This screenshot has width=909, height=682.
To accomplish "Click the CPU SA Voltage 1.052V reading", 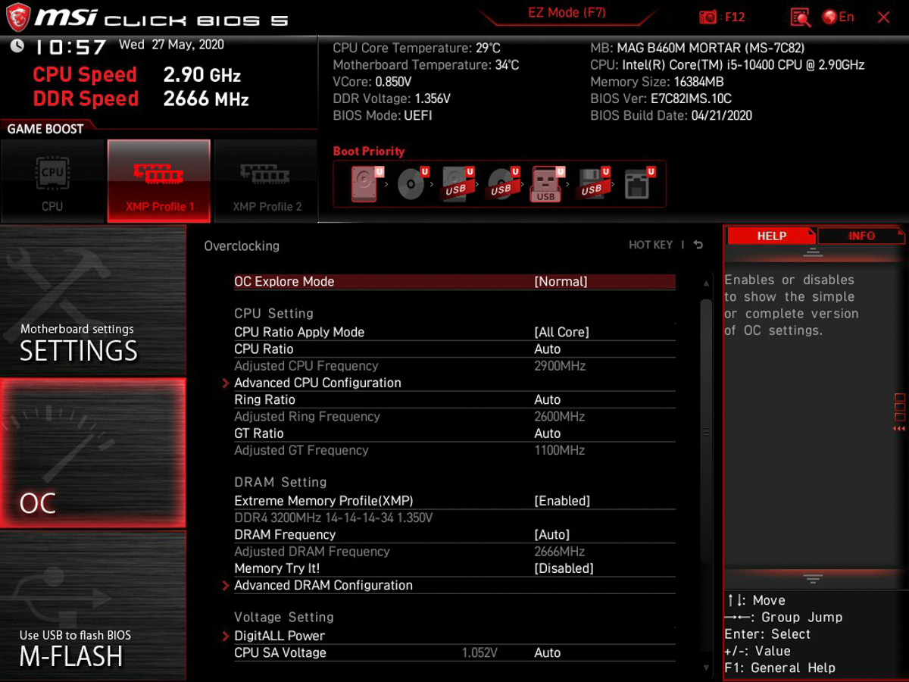I will tap(479, 652).
